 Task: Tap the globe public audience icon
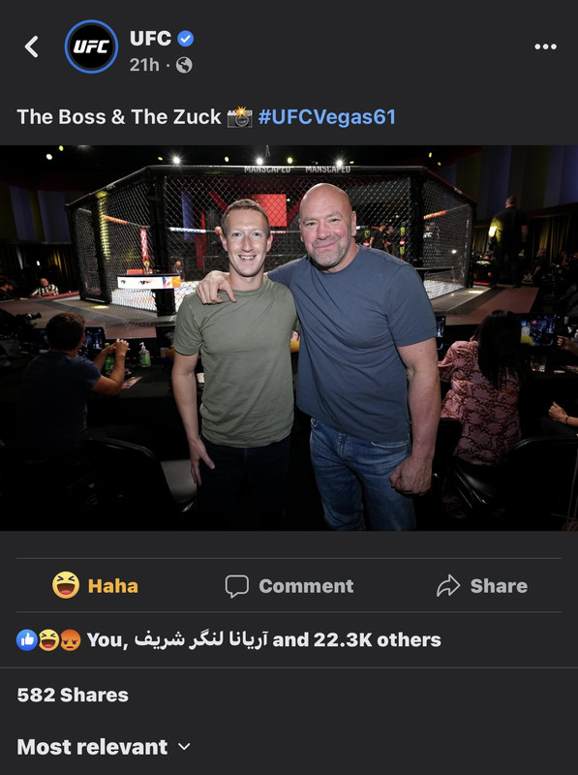pyautogui.click(x=184, y=65)
